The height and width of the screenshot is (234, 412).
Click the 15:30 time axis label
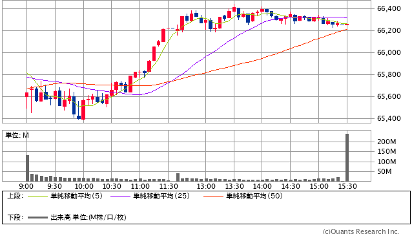pyautogui.click(x=347, y=186)
